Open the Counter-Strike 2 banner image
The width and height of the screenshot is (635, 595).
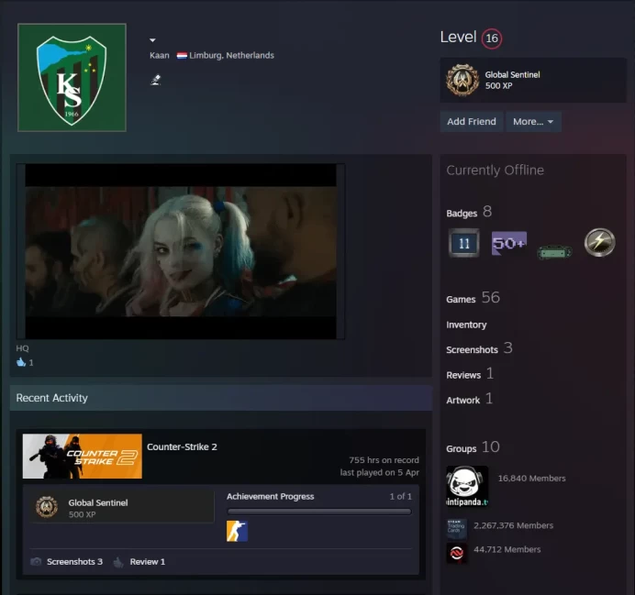[x=83, y=457]
